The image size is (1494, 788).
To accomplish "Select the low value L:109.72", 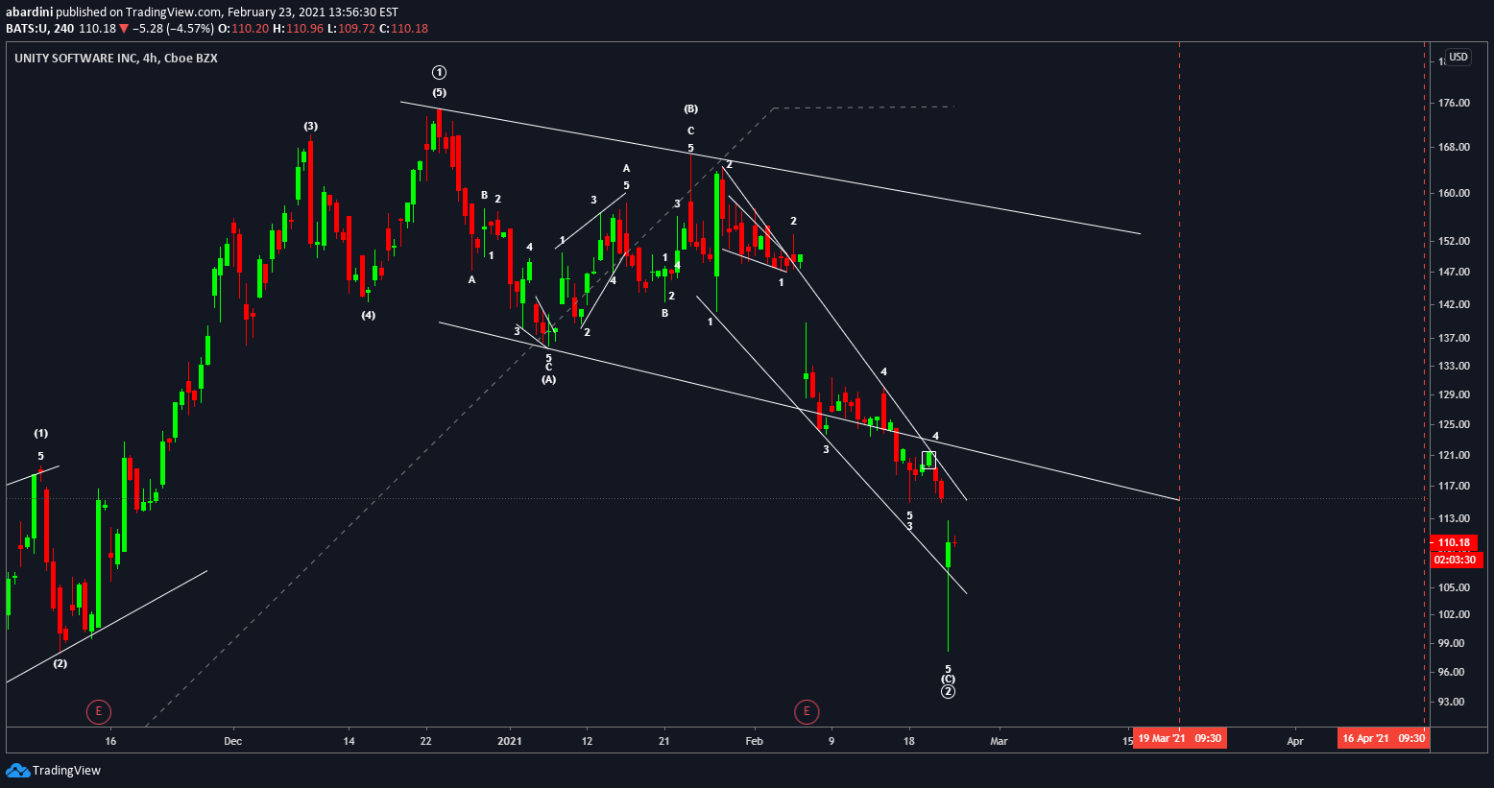I will (351, 29).
